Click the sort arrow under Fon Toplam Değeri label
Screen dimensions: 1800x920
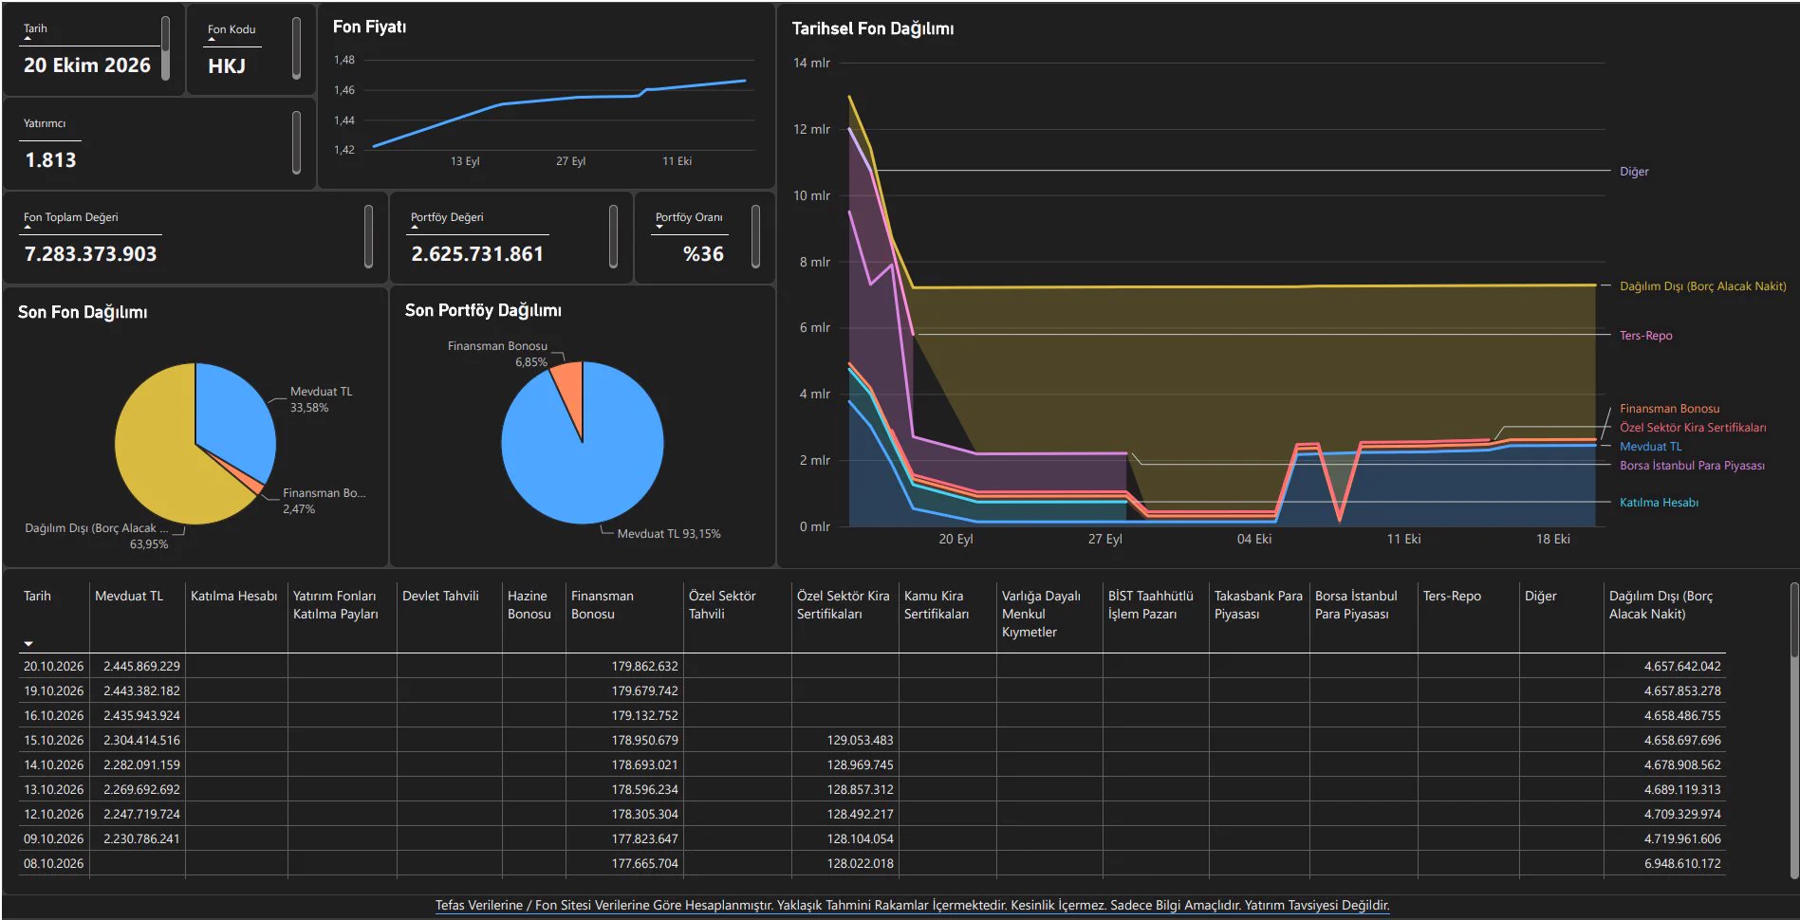click(x=28, y=228)
